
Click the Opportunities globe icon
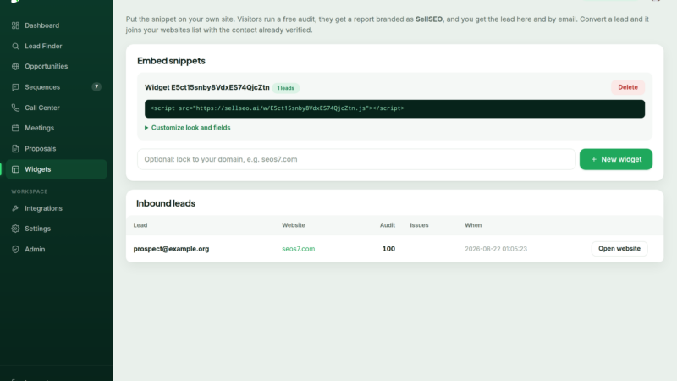click(15, 67)
